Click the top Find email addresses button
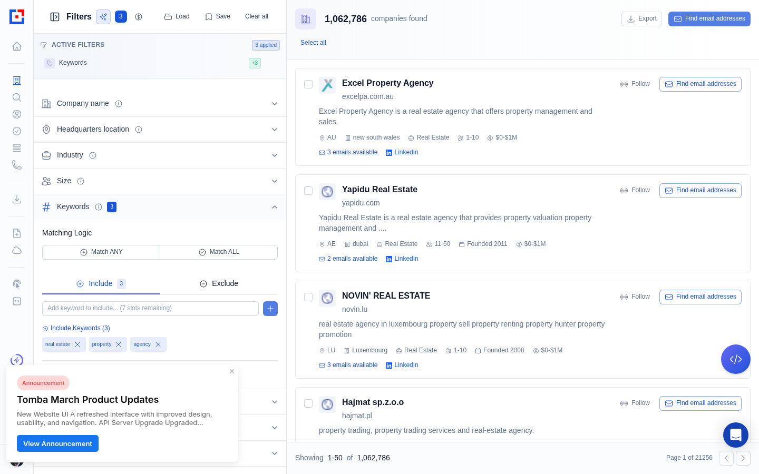This screenshot has width=759, height=474. coord(709,19)
